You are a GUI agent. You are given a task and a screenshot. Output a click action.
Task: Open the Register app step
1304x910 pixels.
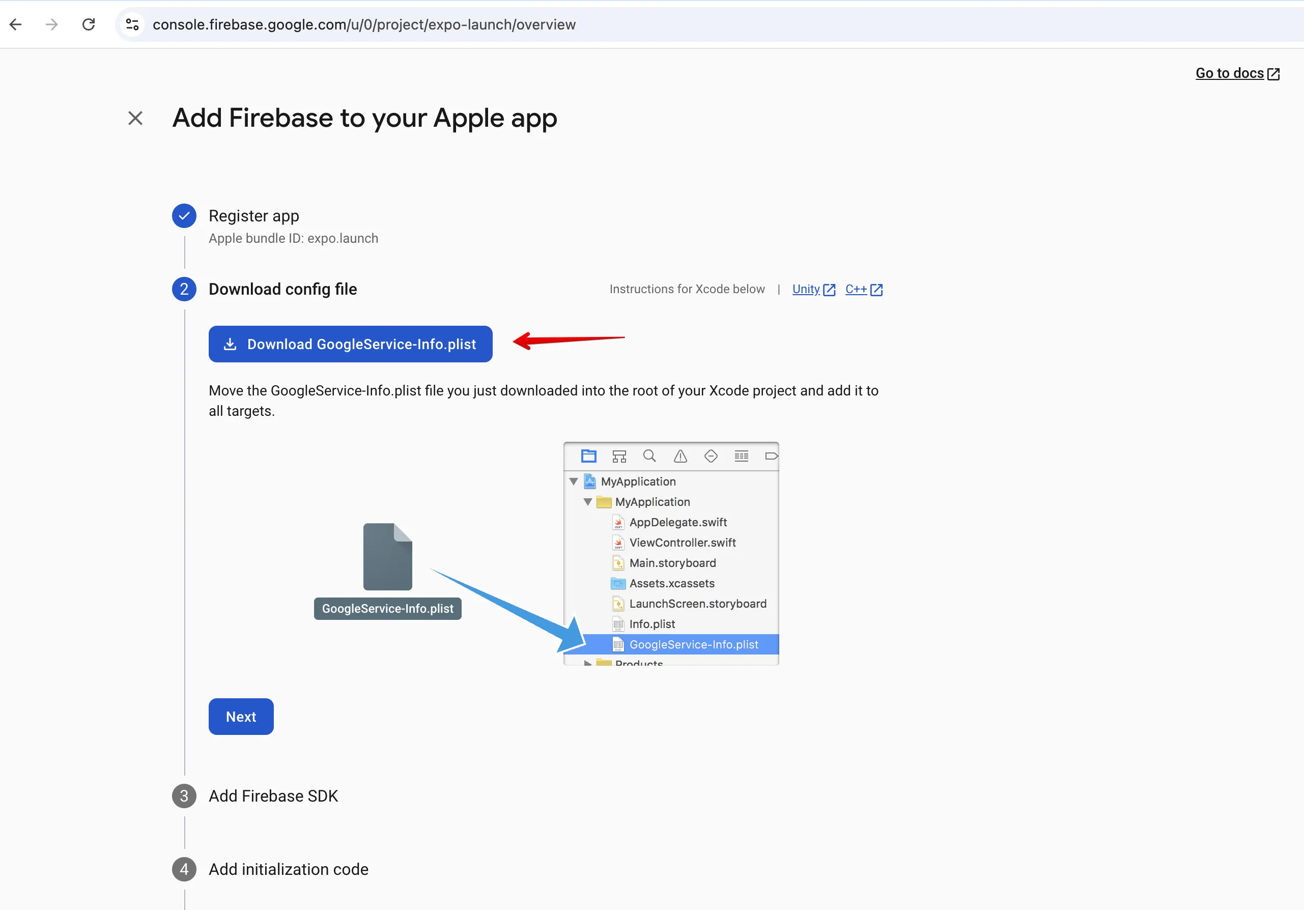(254, 216)
